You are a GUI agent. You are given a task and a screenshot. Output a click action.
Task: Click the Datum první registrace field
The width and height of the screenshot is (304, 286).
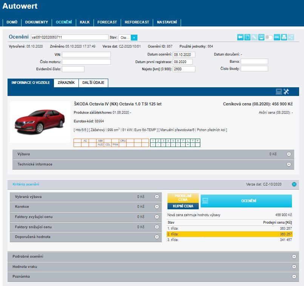183,62
